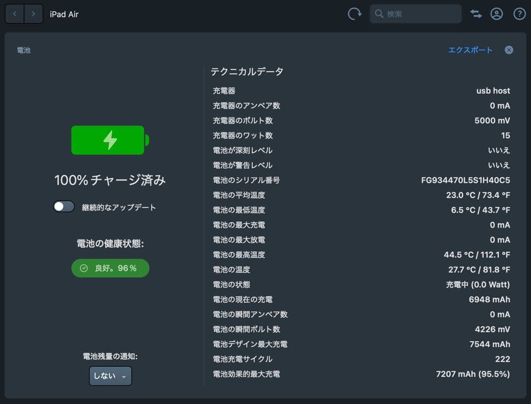Open the account profile icon
This screenshot has height=404, width=531.
coord(497,14)
